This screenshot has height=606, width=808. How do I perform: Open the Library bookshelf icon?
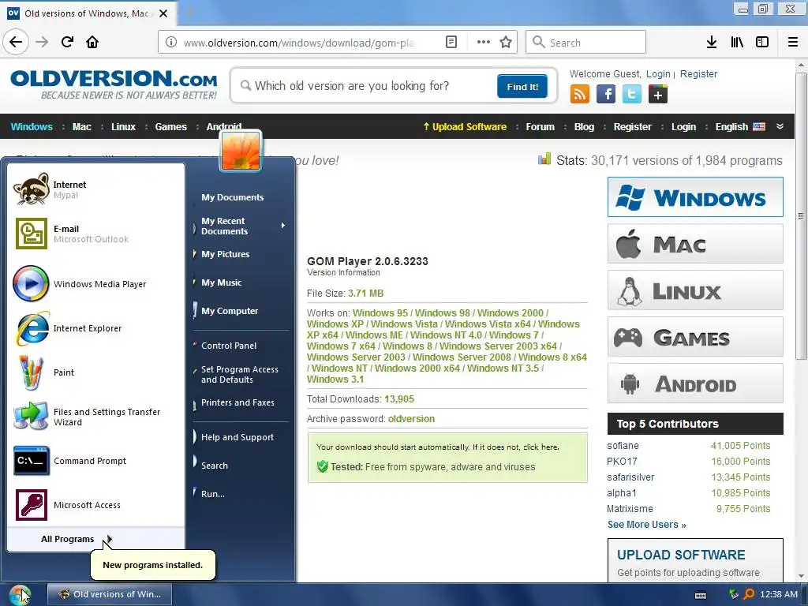pos(737,42)
